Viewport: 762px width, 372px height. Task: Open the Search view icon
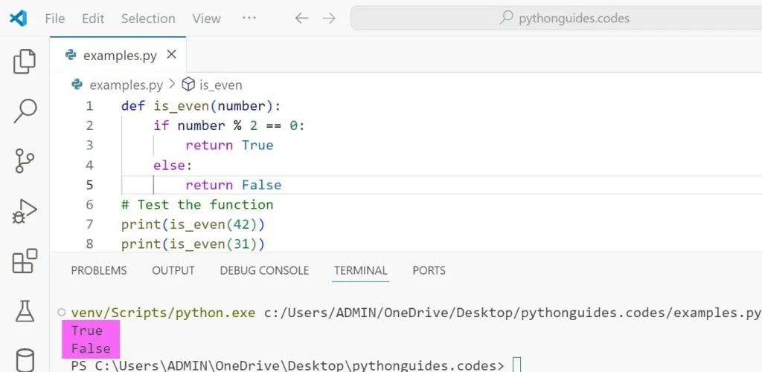coord(25,111)
